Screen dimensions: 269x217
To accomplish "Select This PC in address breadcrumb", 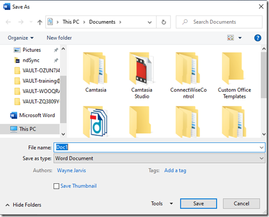I will pyautogui.click(x=71, y=22).
